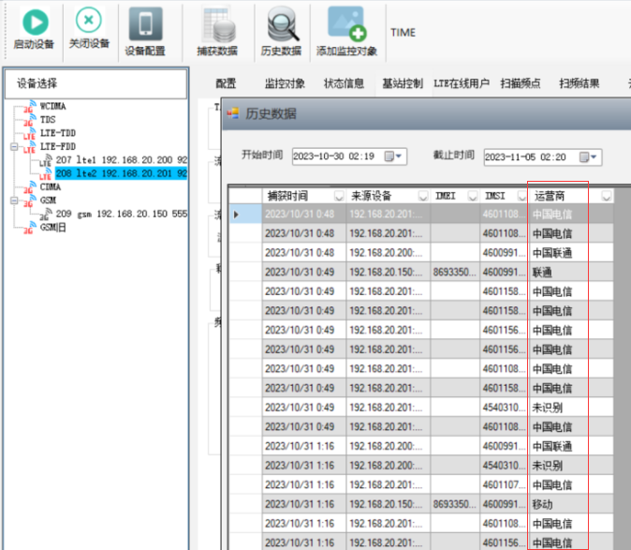Click the 关闭设备 close device icon
This screenshot has width=631, height=550.
tap(89, 22)
